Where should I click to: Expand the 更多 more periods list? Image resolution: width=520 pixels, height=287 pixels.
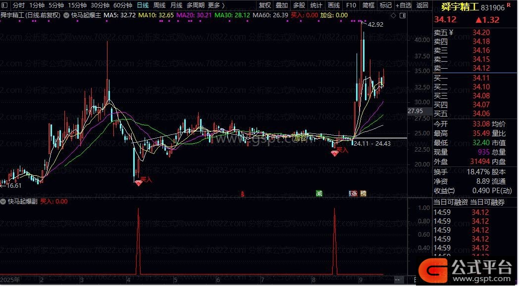click(216, 5)
